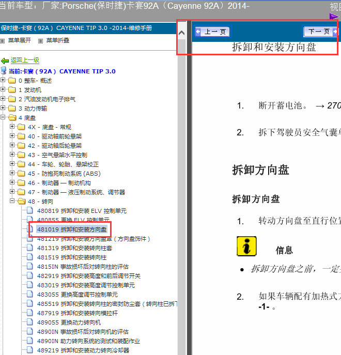Expand 40 - 驱动轴前轮悬架 node
The height and width of the screenshot is (355, 341).
[12, 135]
